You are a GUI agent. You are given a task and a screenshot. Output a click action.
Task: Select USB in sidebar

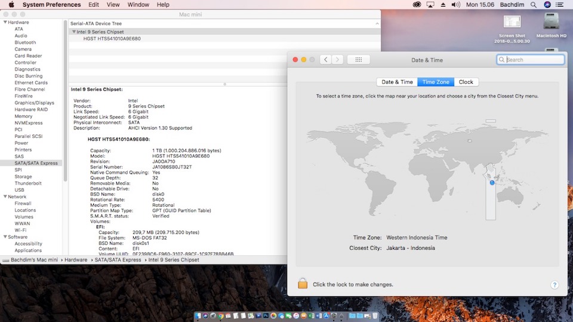19,190
